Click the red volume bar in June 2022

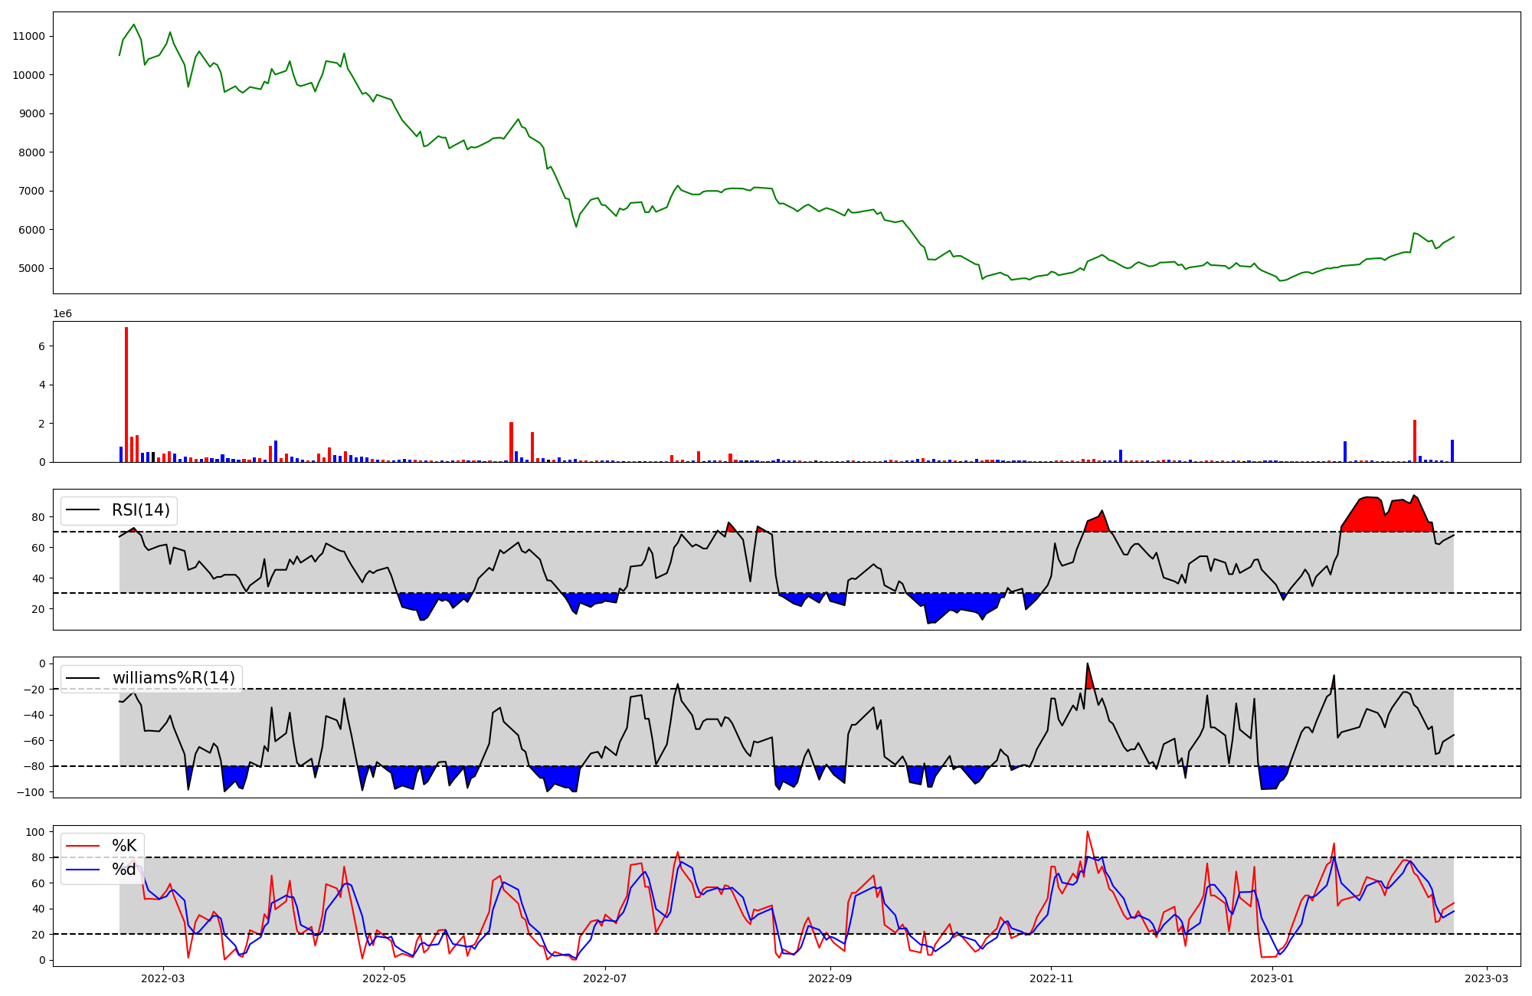point(511,443)
